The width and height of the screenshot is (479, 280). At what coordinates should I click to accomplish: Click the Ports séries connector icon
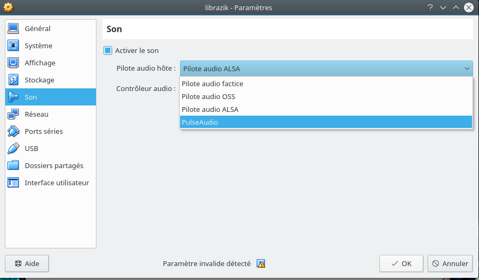click(13, 131)
